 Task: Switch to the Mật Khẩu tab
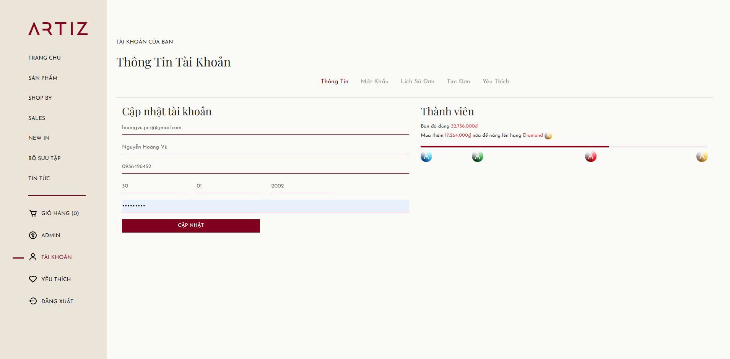pos(374,81)
